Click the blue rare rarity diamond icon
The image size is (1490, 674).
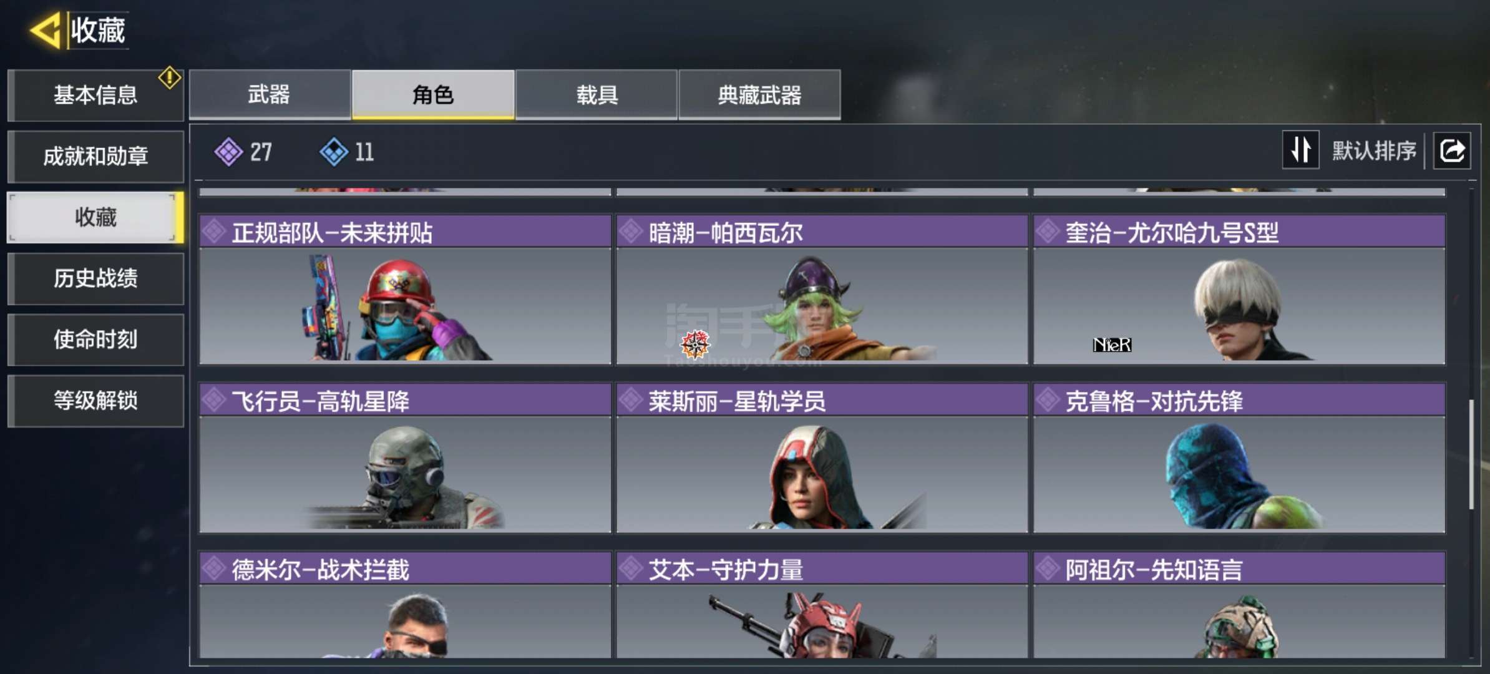pos(334,152)
